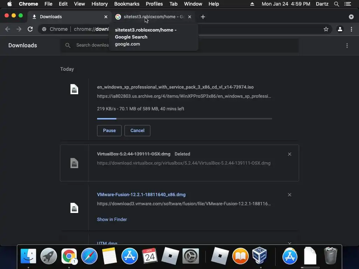Click the browser forward arrow

pos(19,29)
